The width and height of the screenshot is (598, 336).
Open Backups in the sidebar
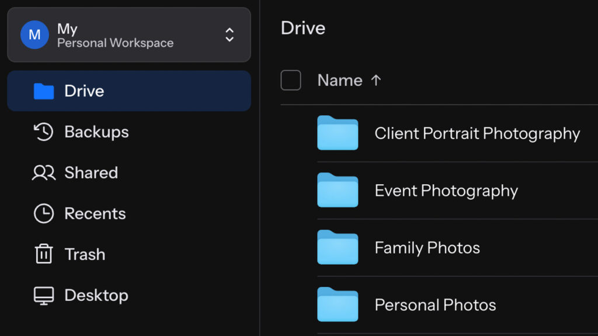pyautogui.click(x=129, y=131)
